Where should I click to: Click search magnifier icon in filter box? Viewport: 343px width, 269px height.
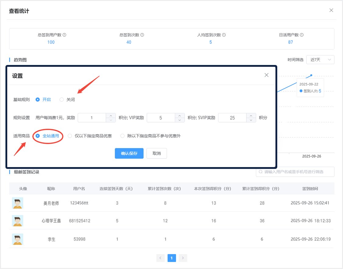coord(260,172)
